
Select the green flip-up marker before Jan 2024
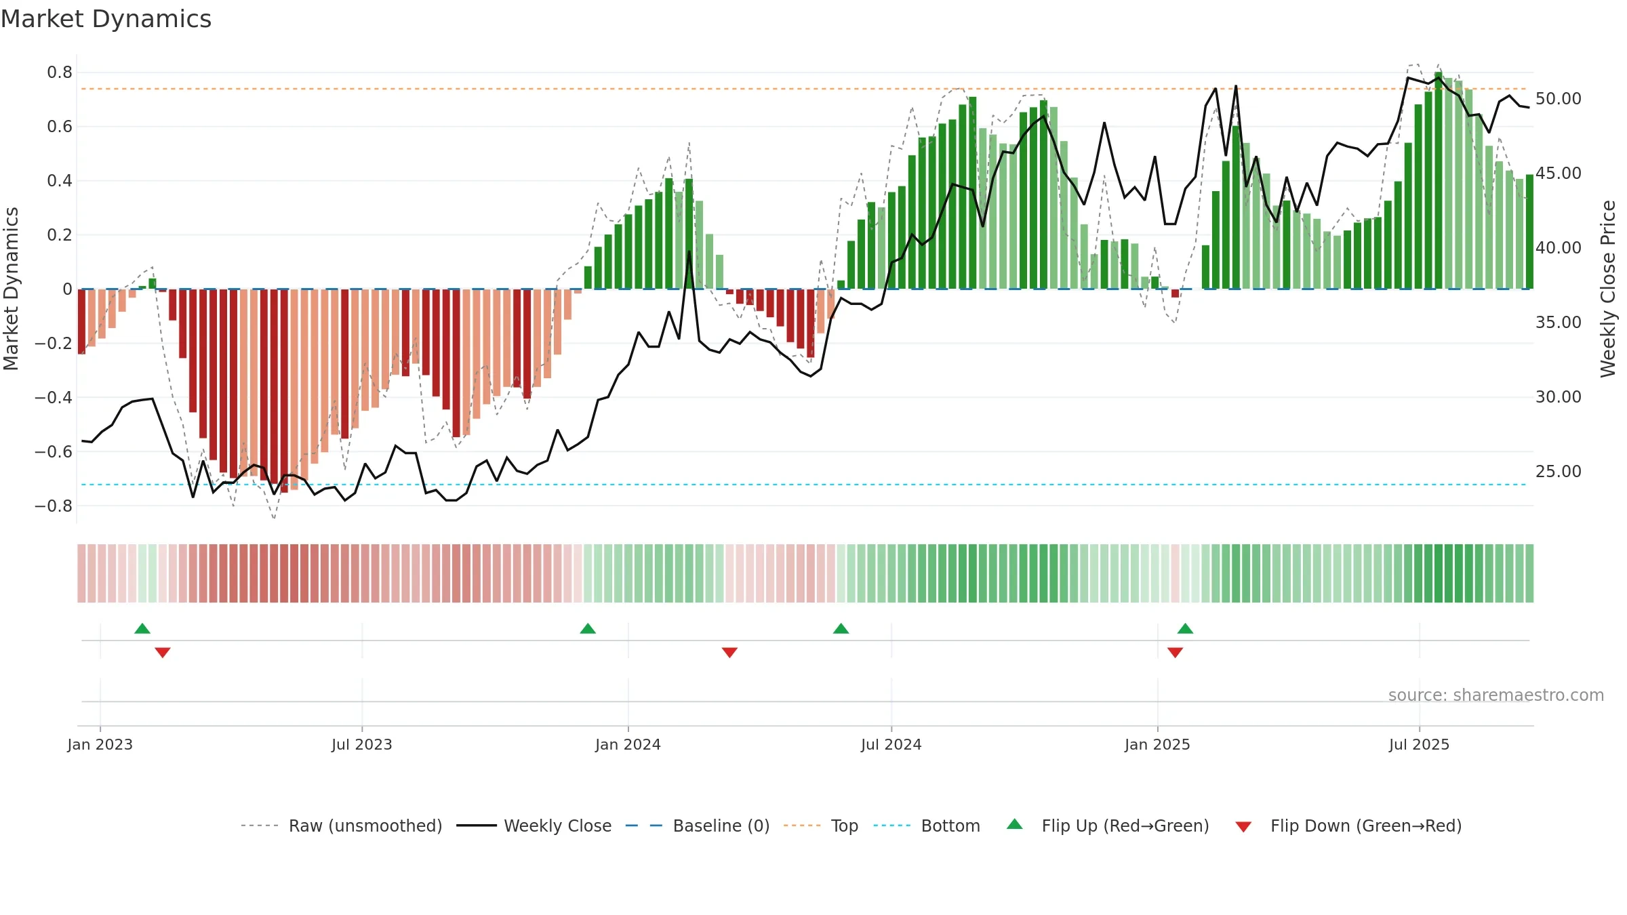588,628
